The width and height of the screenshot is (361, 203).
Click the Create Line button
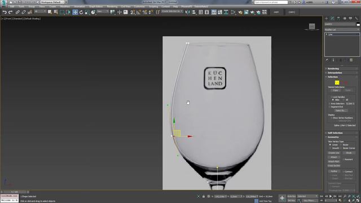[334, 153]
